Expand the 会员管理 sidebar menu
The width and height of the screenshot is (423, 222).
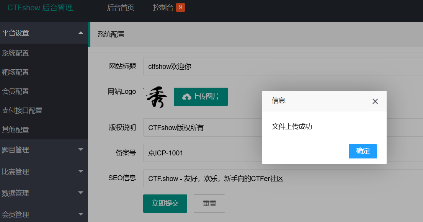coord(44,214)
